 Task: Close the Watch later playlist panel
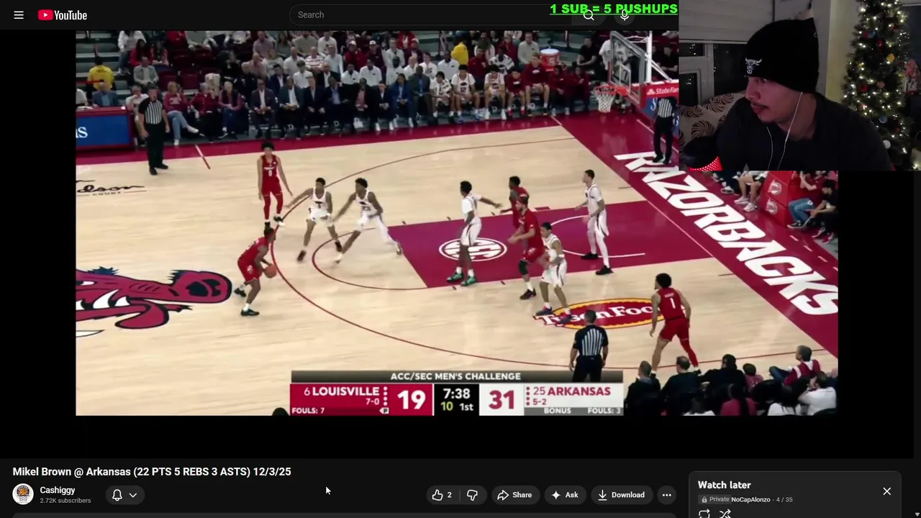tap(886, 491)
